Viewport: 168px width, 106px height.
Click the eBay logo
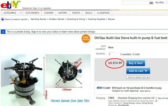pyautogui.click(x=10, y=5)
